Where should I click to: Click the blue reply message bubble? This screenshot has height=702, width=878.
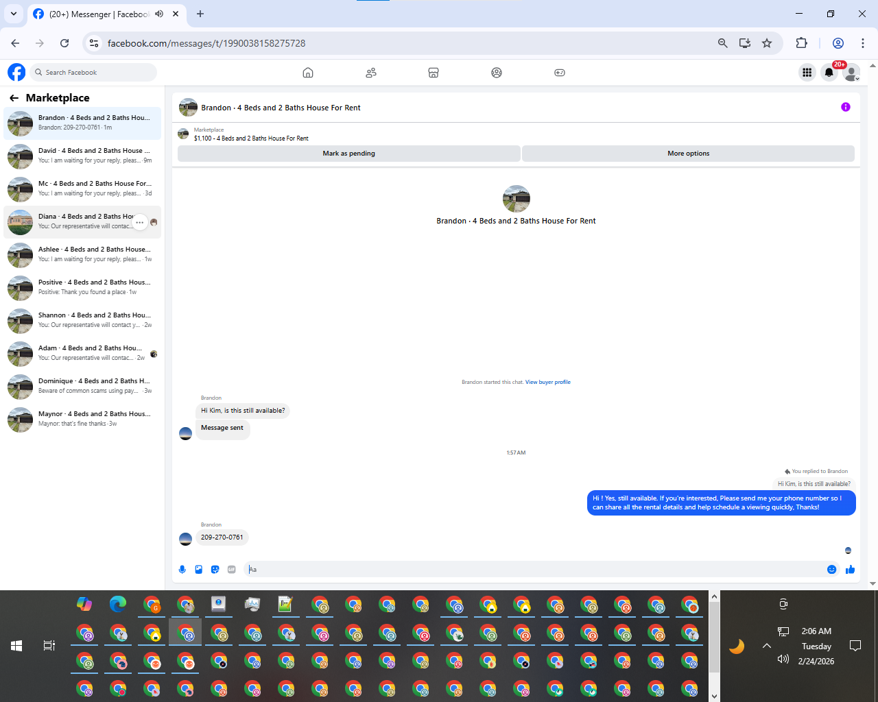point(722,503)
